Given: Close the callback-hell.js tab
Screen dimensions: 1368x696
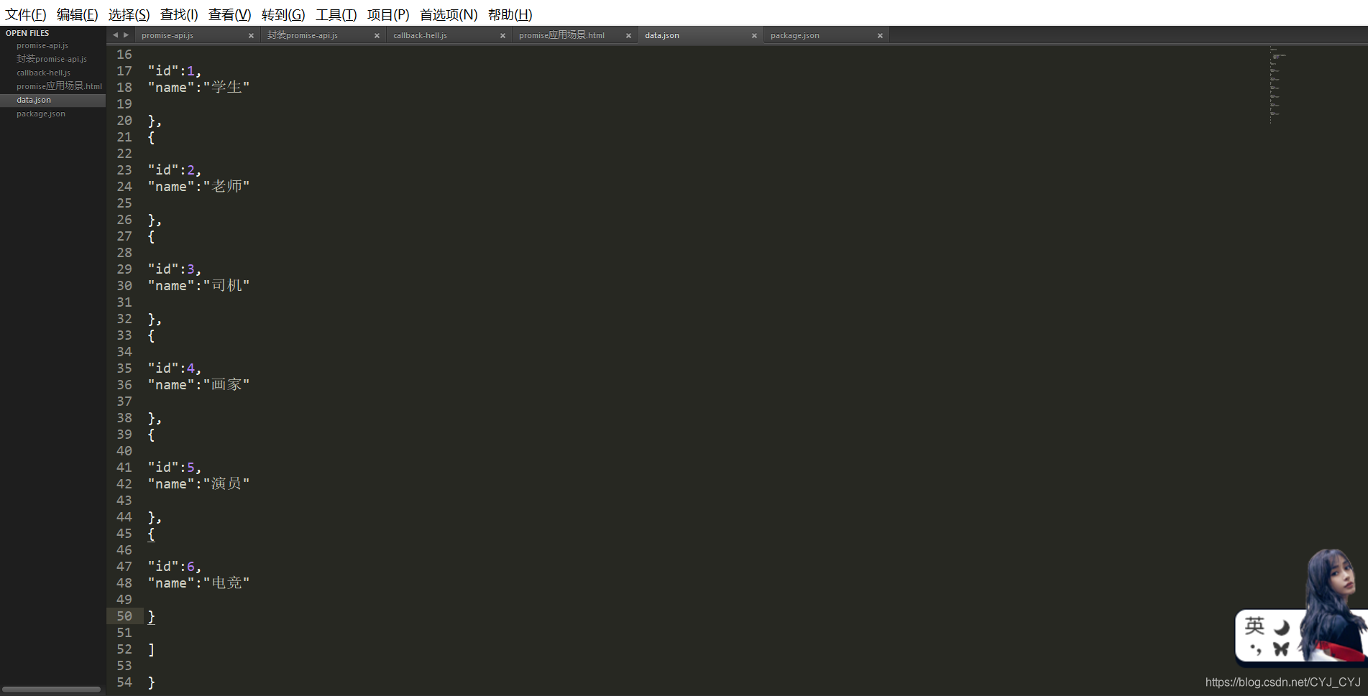Looking at the screenshot, I should point(502,36).
